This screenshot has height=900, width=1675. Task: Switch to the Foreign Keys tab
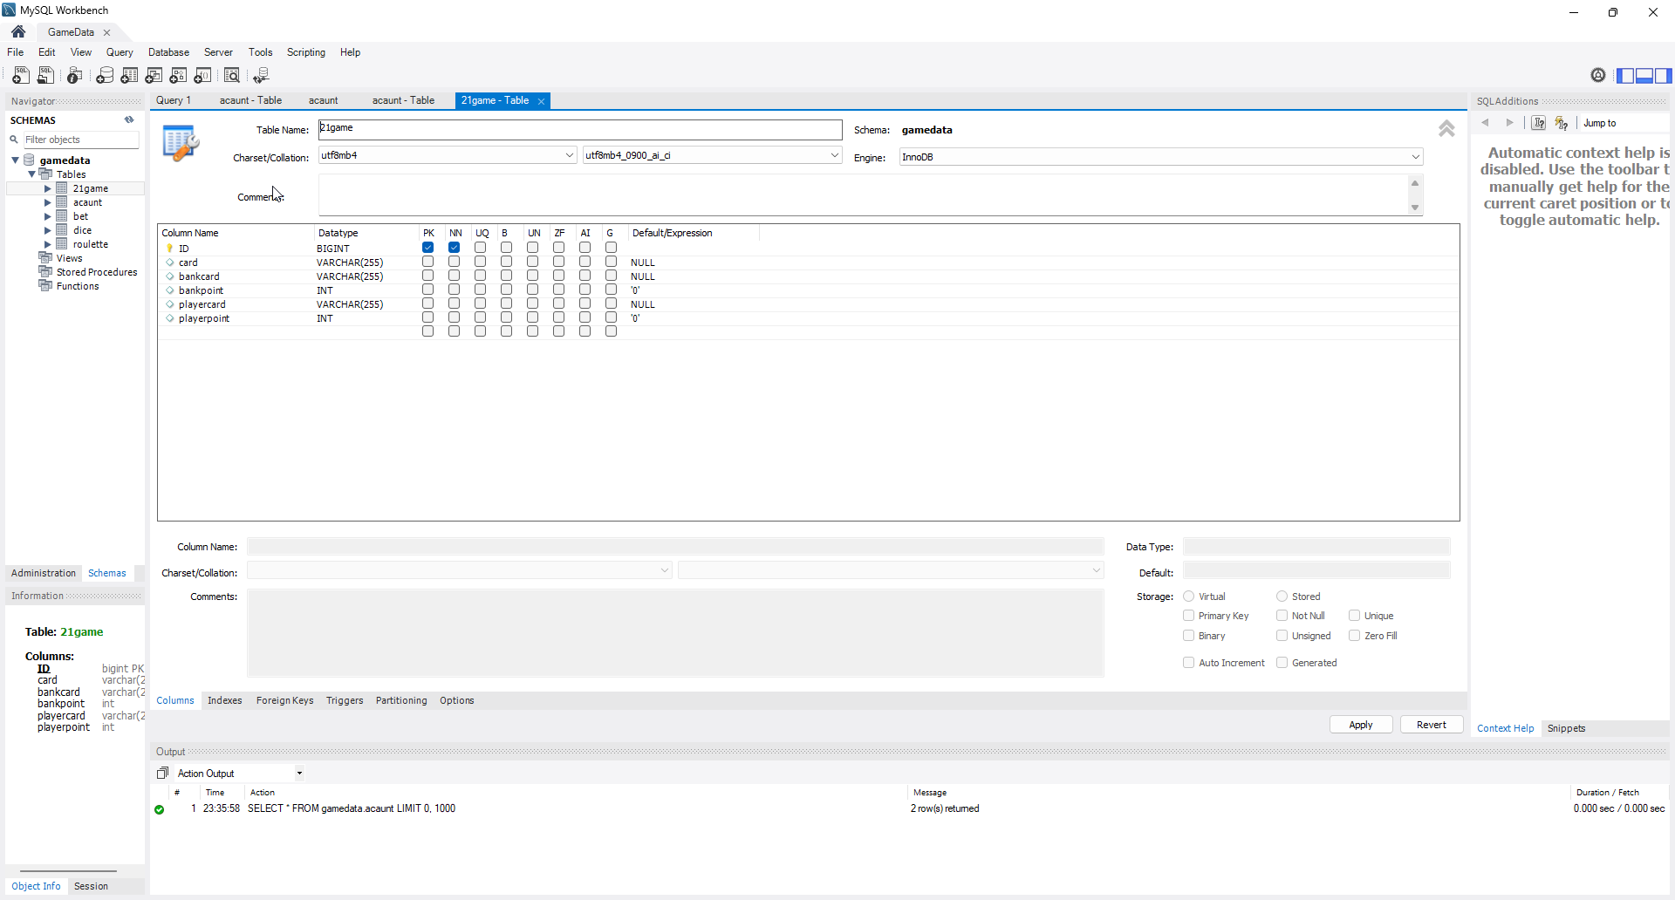coord(284,700)
